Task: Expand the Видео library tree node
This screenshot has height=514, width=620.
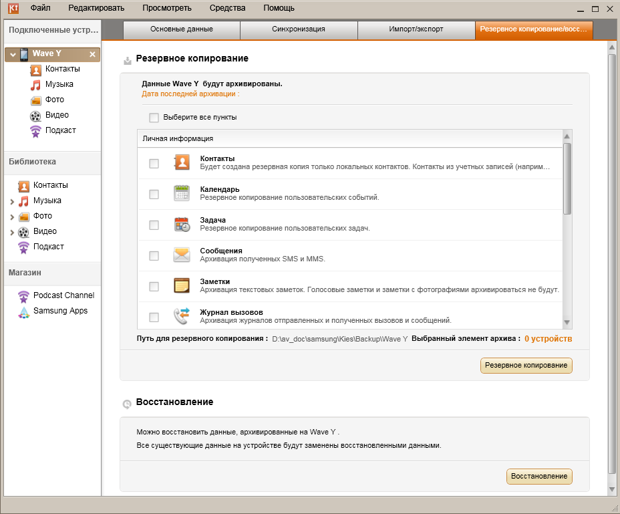Action: coord(12,232)
